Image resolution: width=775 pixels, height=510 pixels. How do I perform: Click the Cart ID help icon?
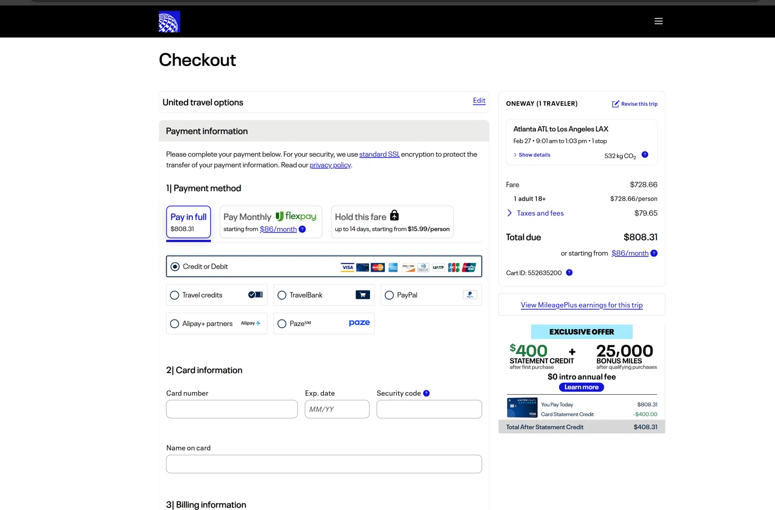point(569,272)
